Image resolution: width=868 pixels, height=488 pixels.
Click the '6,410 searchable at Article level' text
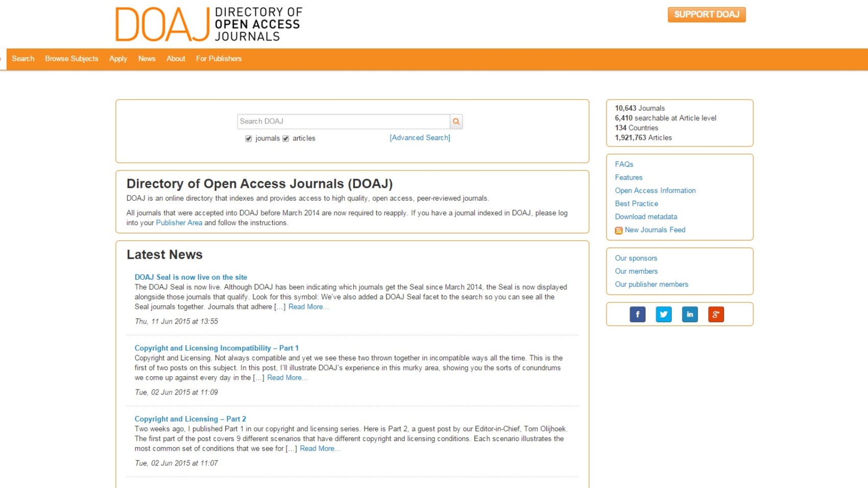[665, 118]
